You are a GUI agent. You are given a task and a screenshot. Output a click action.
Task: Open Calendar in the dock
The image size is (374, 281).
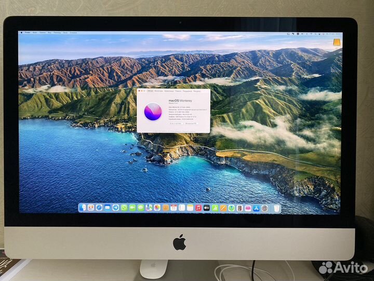(x=173, y=208)
